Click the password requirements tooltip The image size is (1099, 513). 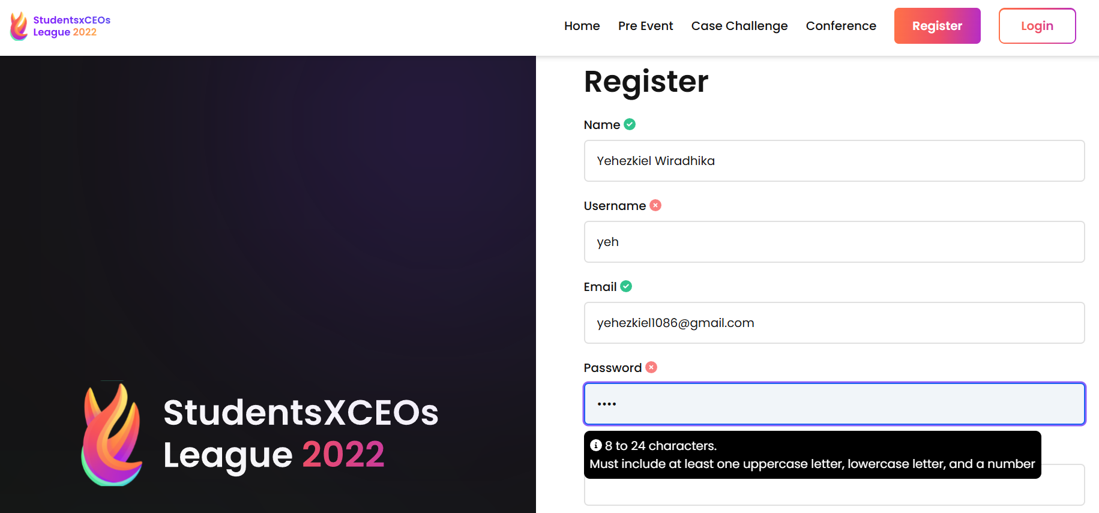tap(811, 455)
